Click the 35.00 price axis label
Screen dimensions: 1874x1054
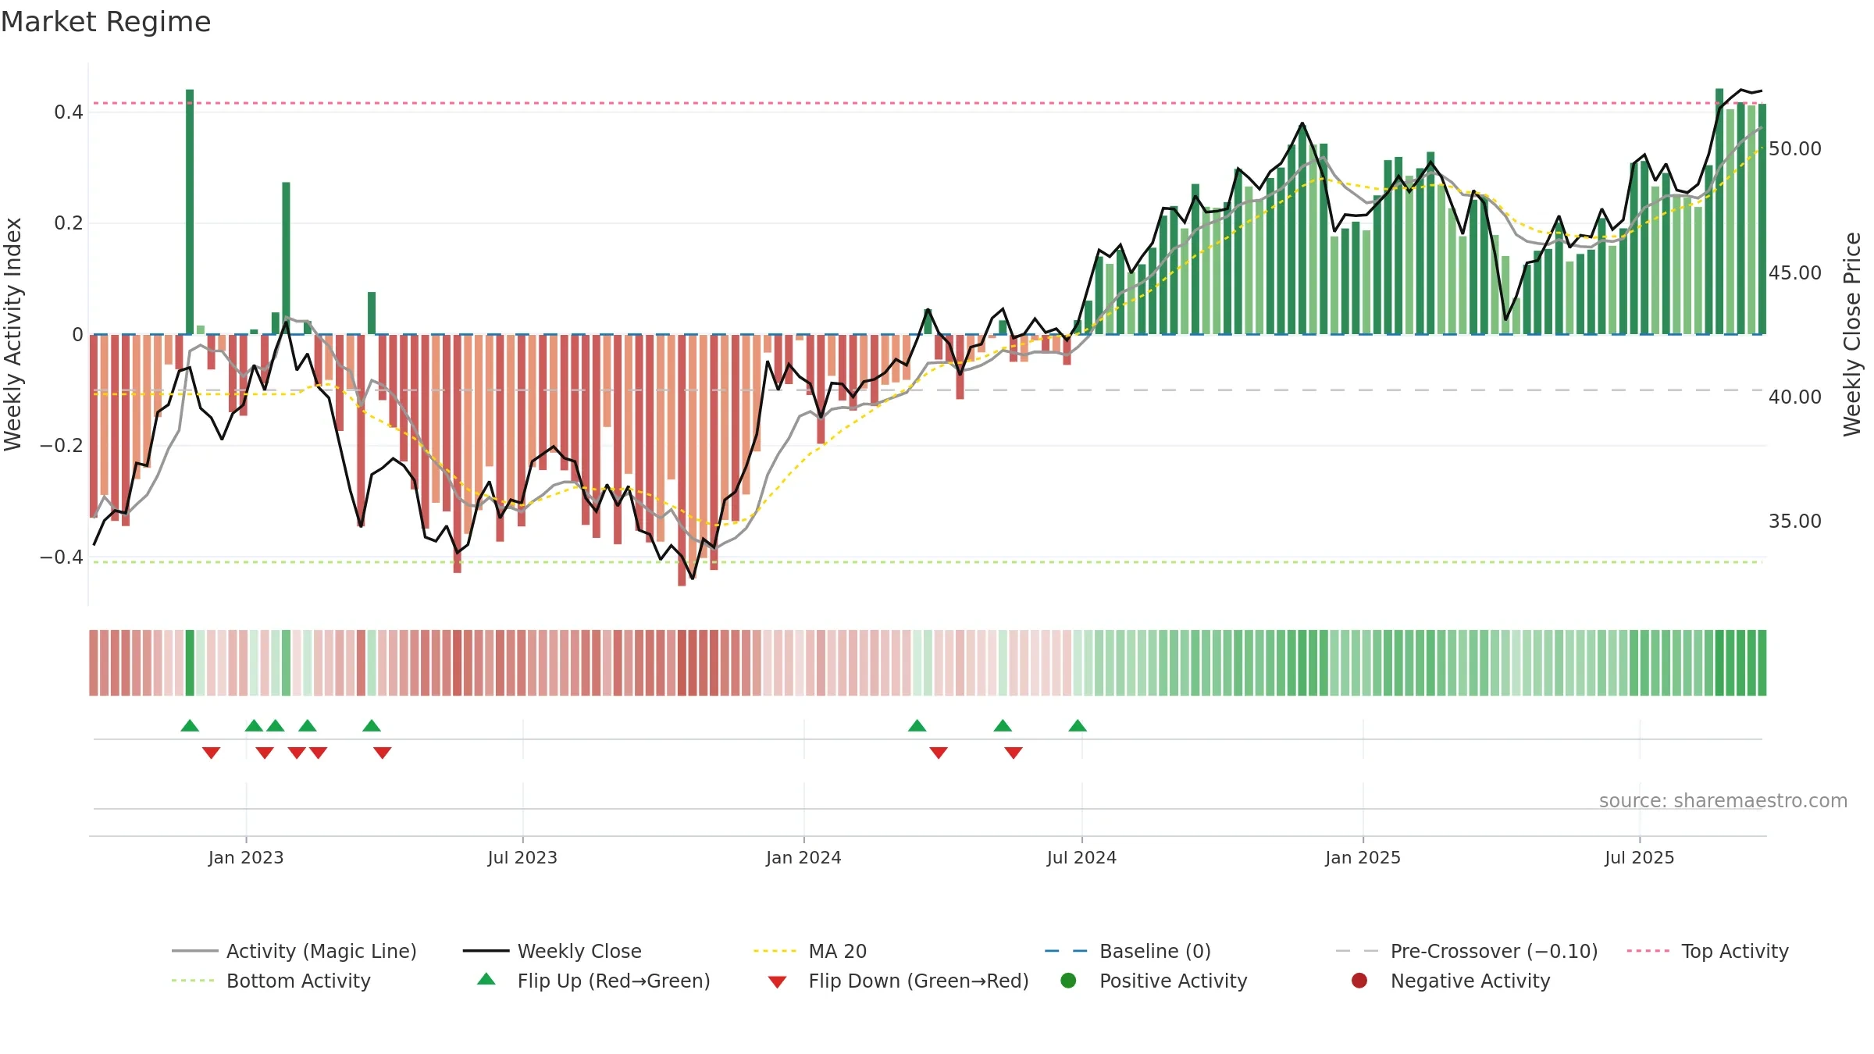1795,522
